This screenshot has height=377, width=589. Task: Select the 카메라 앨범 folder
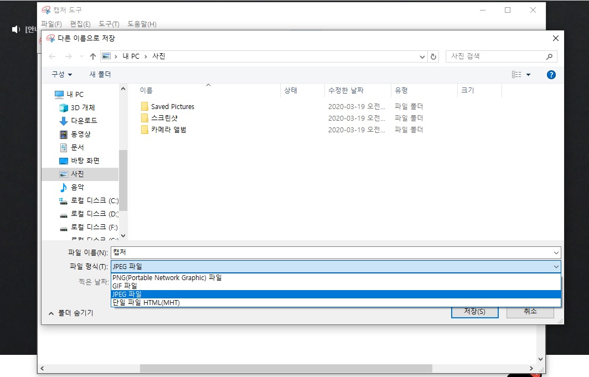coord(163,130)
